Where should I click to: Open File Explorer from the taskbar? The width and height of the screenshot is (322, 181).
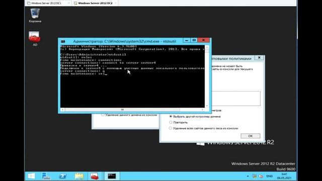click(x=79, y=176)
